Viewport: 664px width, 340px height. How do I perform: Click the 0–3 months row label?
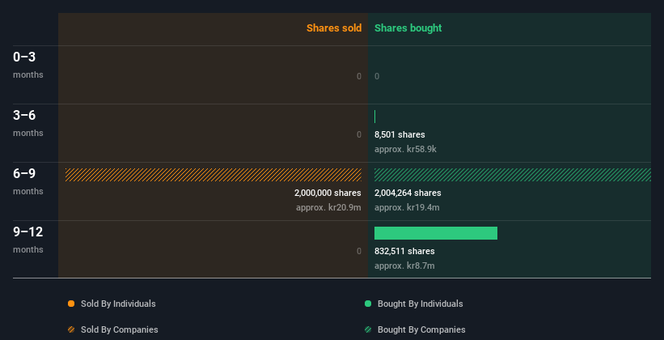(x=28, y=65)
